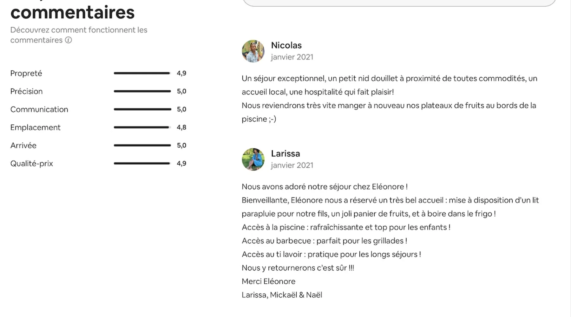This screenshot has width=571, height=317.
Task: Click the Précision rating bar
Action: pyautogui.click(x=142, y=91)
